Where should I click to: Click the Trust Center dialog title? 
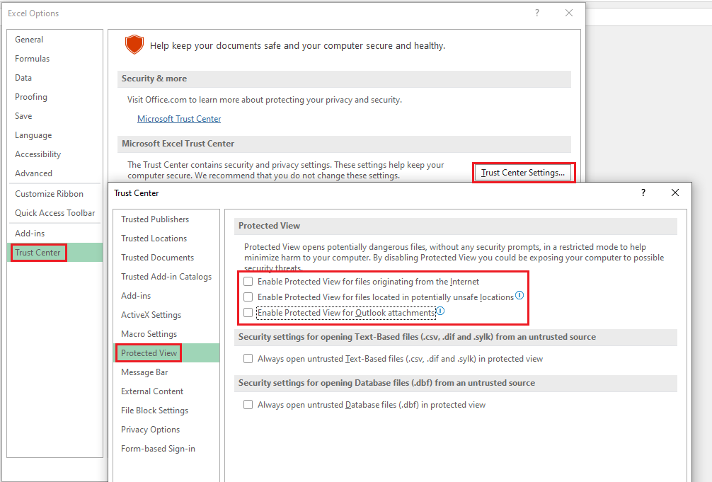click(x=136, y=193)
